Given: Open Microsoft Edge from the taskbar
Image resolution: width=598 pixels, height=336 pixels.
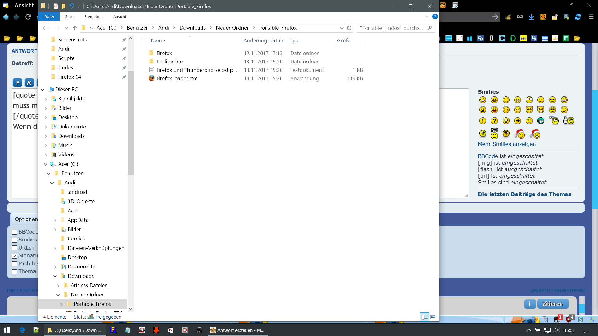Looking at the screenshot, I should tap(22, 330).
